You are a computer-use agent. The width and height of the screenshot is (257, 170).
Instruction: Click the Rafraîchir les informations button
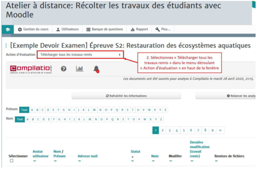(x=126, y=96)
